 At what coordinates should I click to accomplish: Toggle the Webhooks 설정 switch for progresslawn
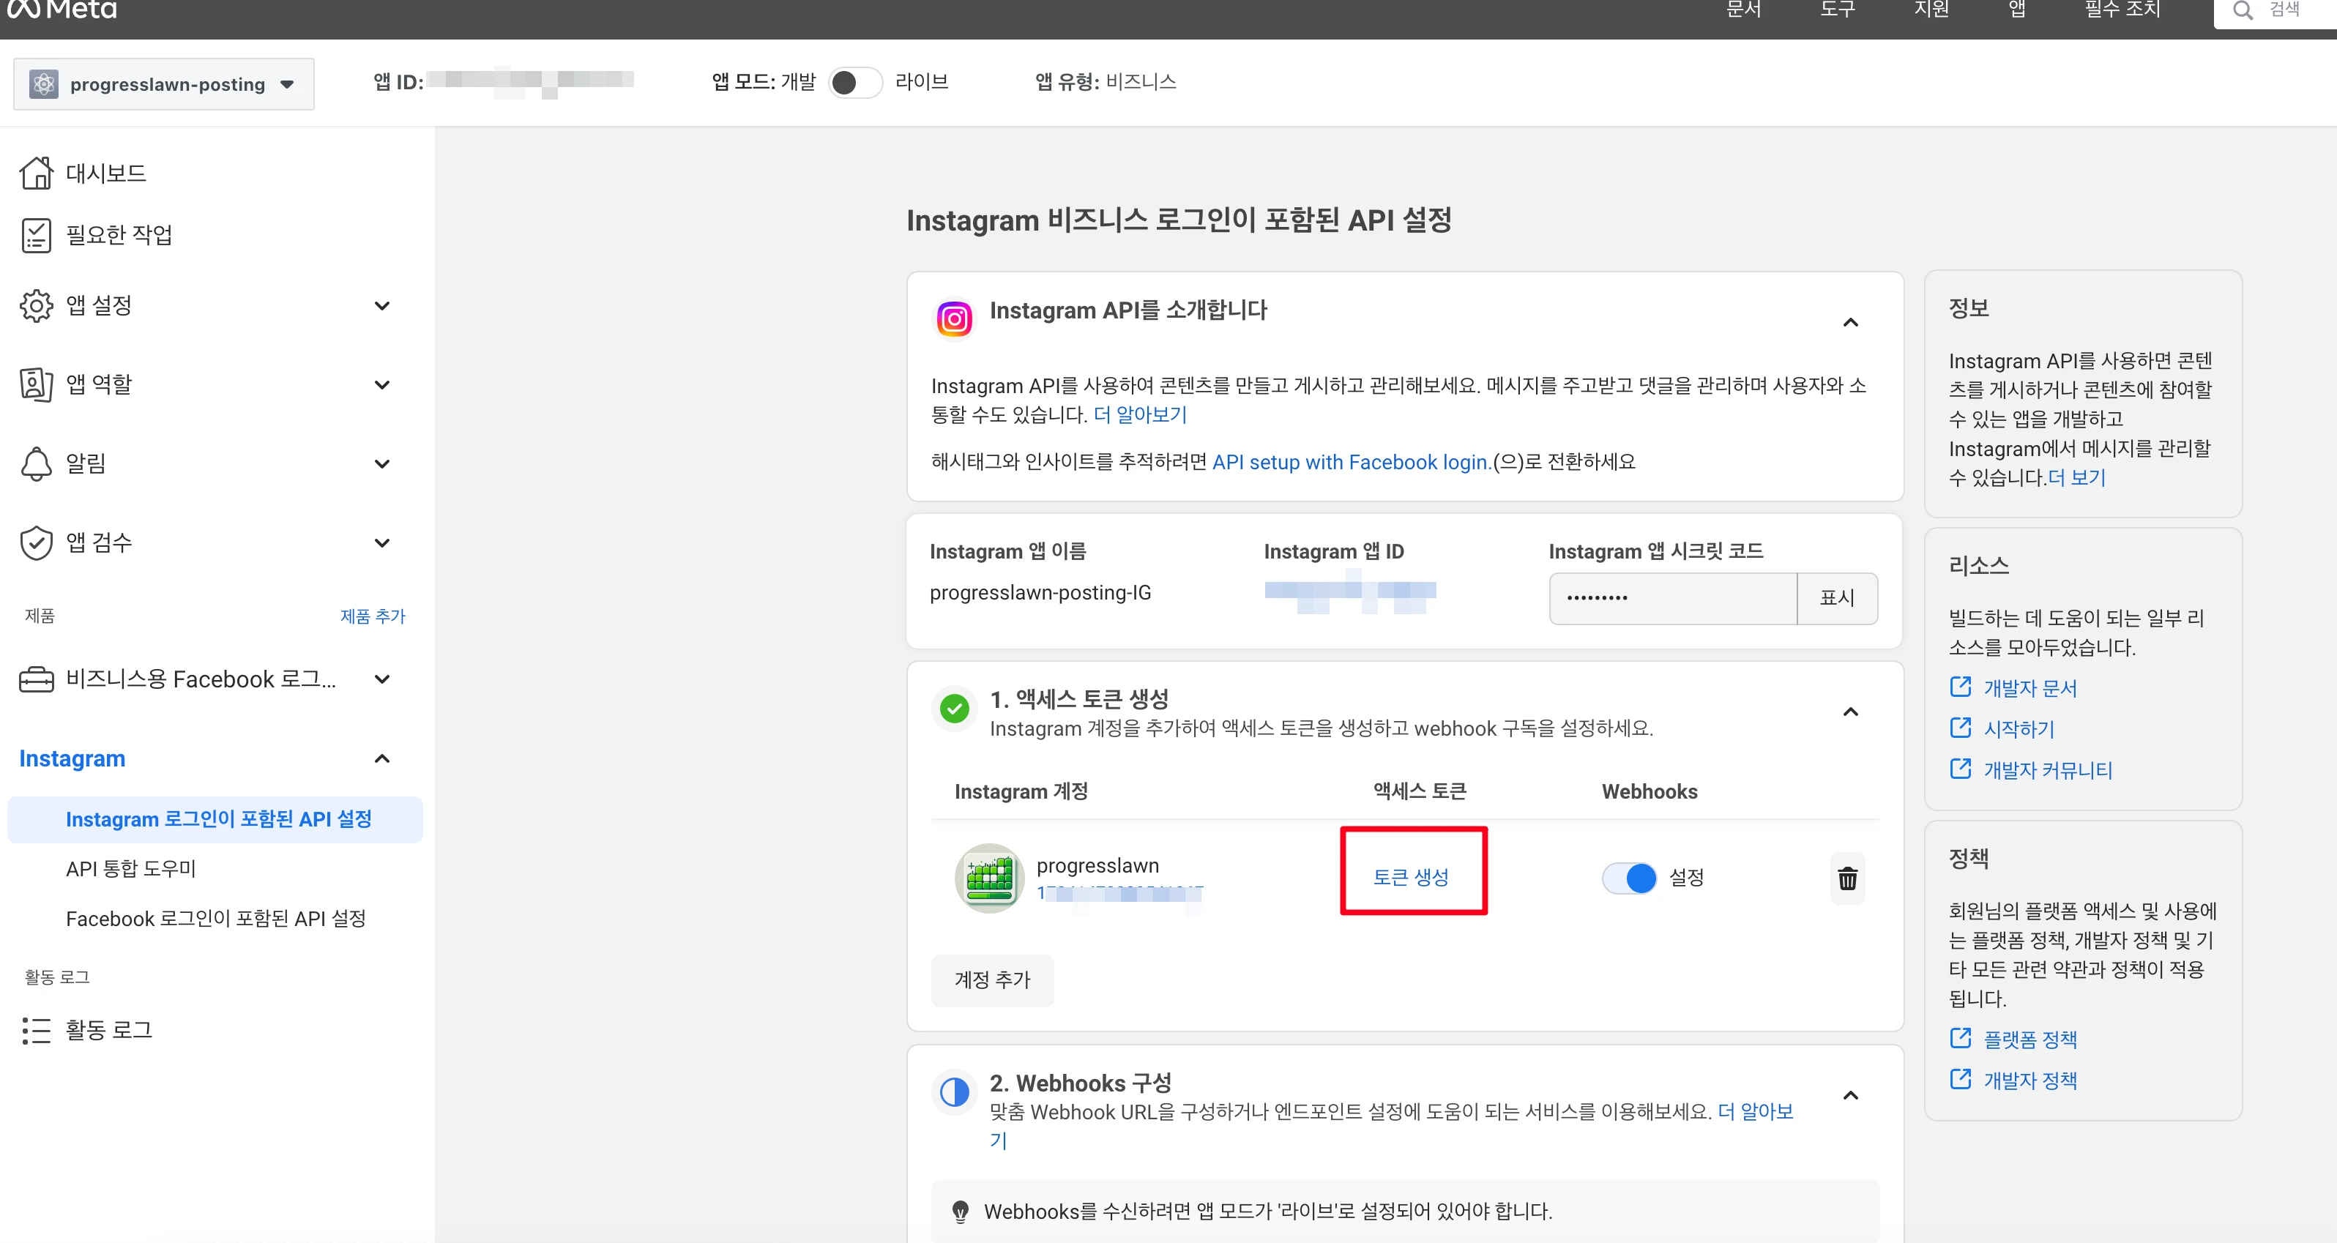pos(1629,878)
